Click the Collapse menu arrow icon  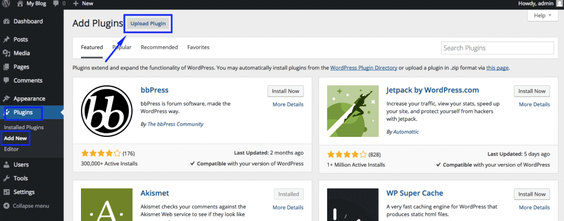[x=7, y=206]
